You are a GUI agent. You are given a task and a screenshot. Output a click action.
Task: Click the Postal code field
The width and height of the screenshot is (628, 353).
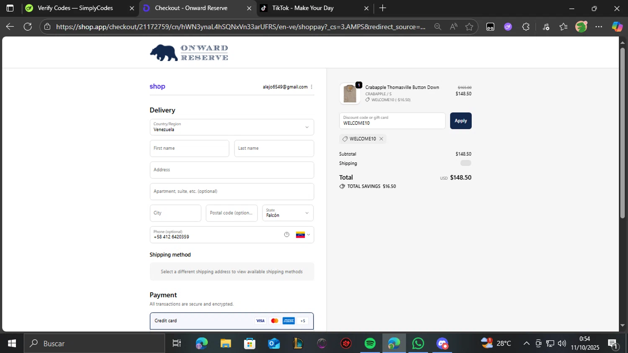click(232, 213)
